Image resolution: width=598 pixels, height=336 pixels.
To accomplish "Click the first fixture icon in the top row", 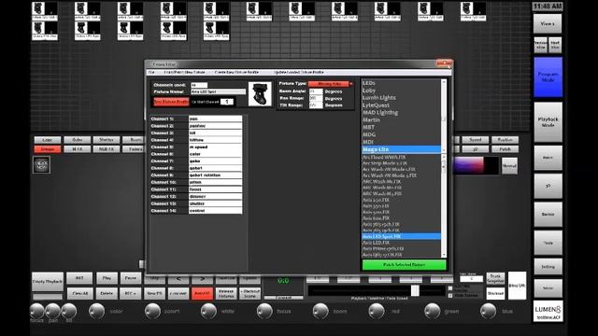I will point(45,11).
